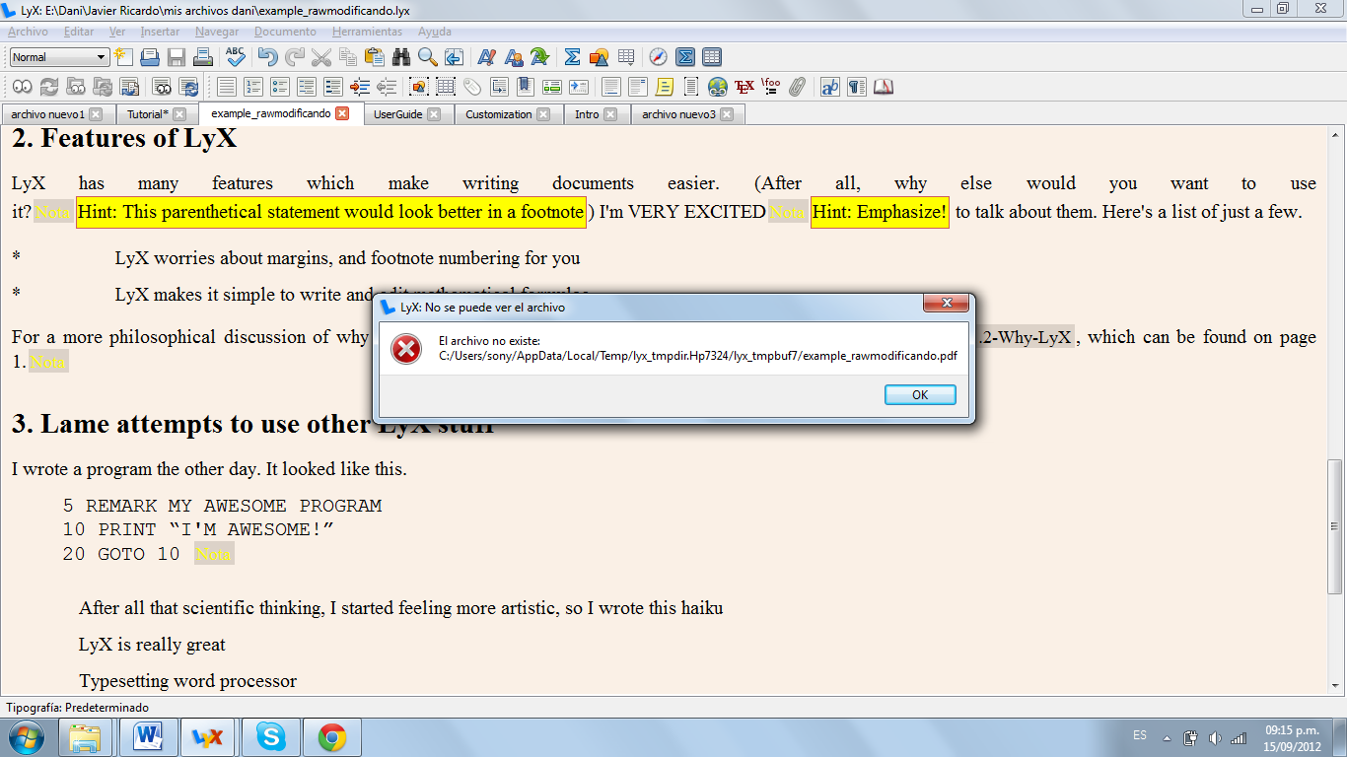Click the emphasize text style icon
This screenshot has width=1347, height=757.
tap(486, 57)
